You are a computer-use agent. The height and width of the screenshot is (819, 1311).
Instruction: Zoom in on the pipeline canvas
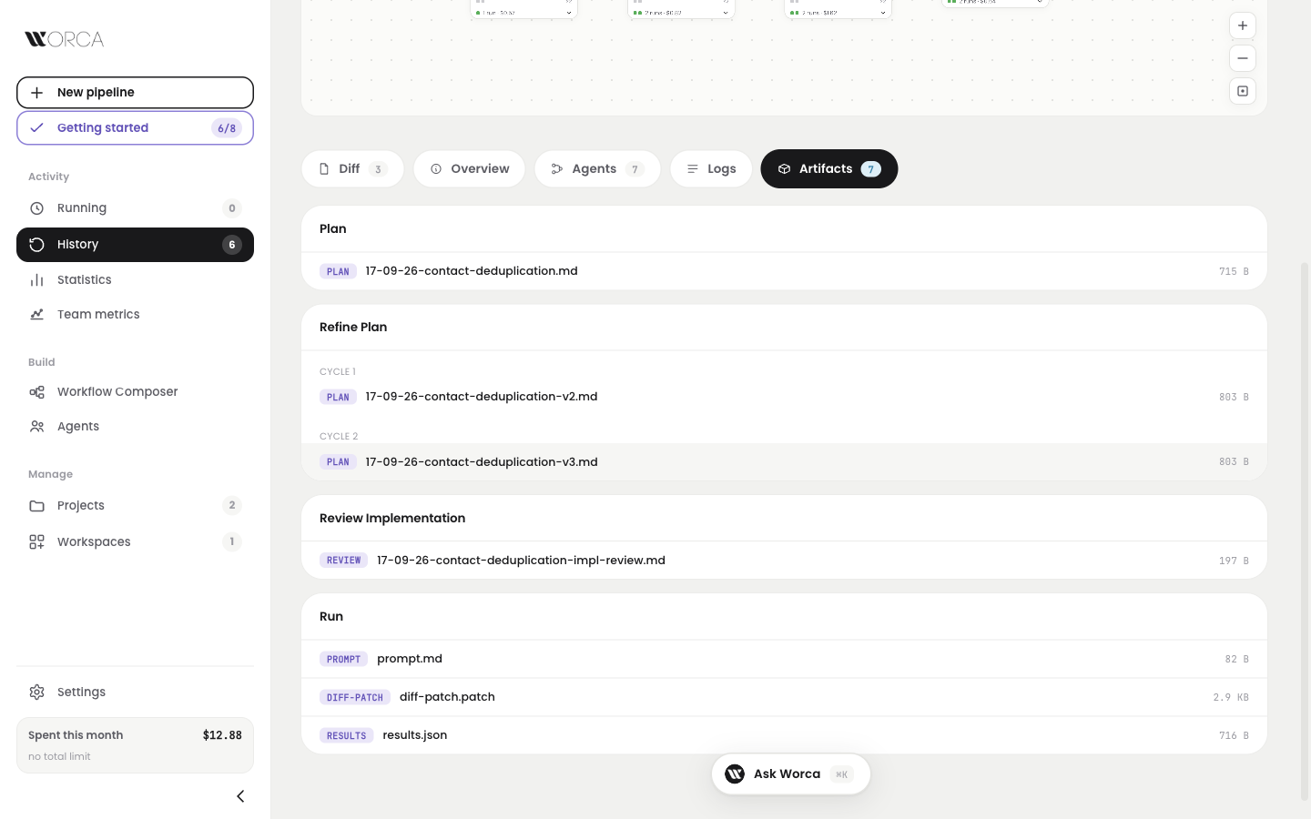1243,25
